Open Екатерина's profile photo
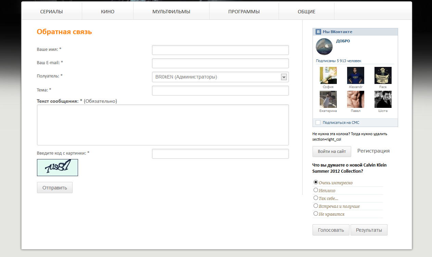This screenshot has height=257, width=432. [328, 99]
